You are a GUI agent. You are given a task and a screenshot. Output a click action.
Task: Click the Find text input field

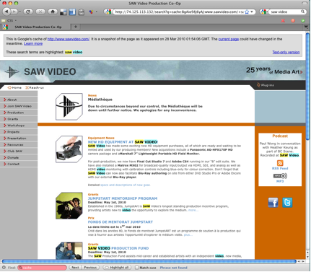[42, 268]
